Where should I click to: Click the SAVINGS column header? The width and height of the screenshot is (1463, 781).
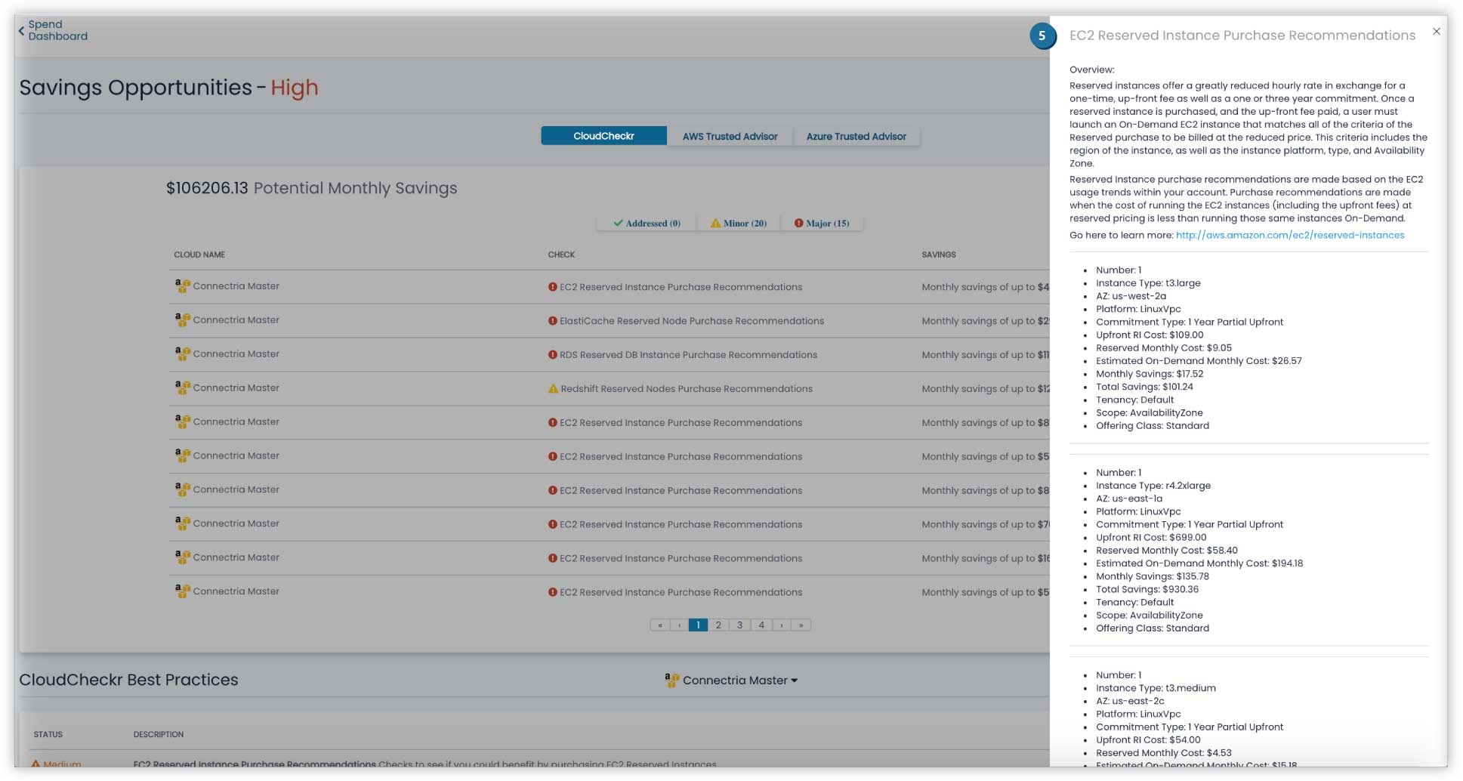tap(939, 255)
